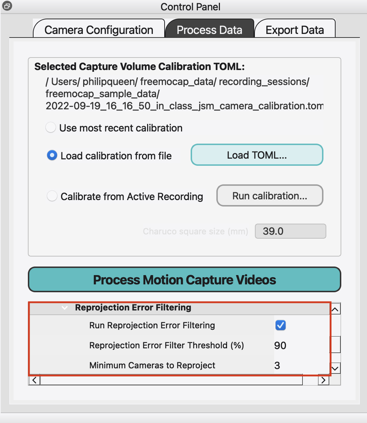
Task: Click the Control Panel title bar
Action: pyautogui.click(x=190, y=6)
